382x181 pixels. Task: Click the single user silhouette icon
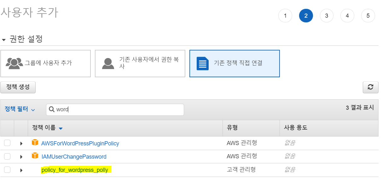108,63
